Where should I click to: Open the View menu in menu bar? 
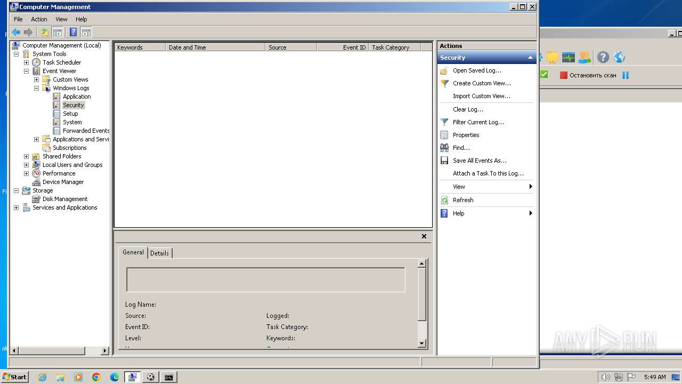click(x=61, y=19)
